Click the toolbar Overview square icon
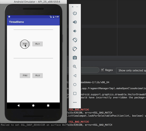This screenshot has height=131, width=146. point(75,93)
